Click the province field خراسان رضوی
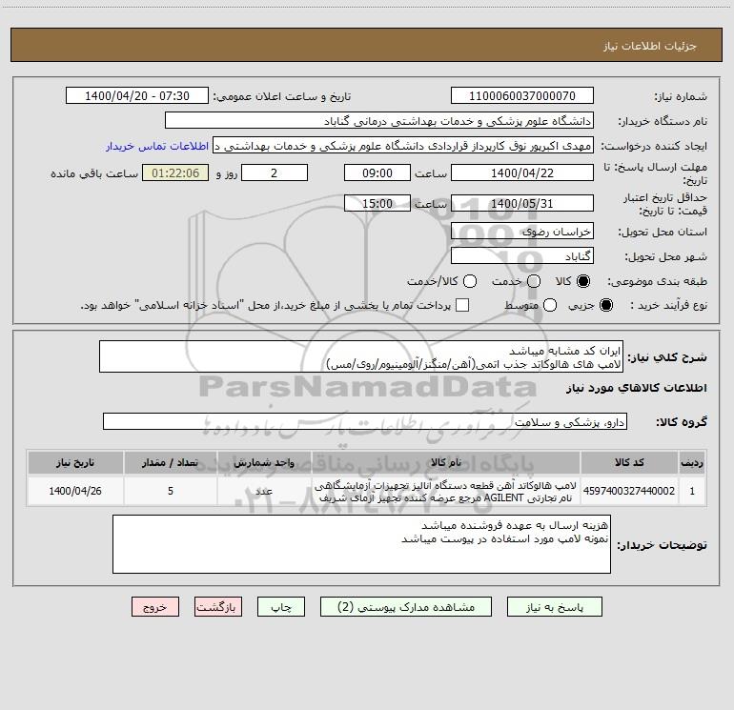The height and width of the screenshot is (710, 734). click(x=522, y=232)
